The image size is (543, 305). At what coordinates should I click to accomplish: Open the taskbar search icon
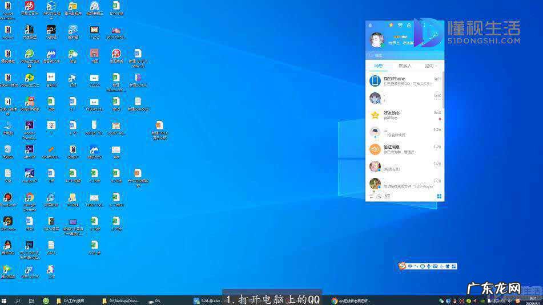[18, 300]
